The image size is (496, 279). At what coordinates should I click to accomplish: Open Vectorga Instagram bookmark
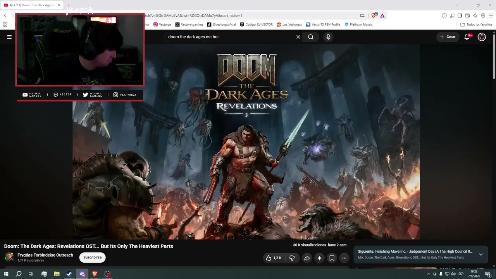point(162,24)
